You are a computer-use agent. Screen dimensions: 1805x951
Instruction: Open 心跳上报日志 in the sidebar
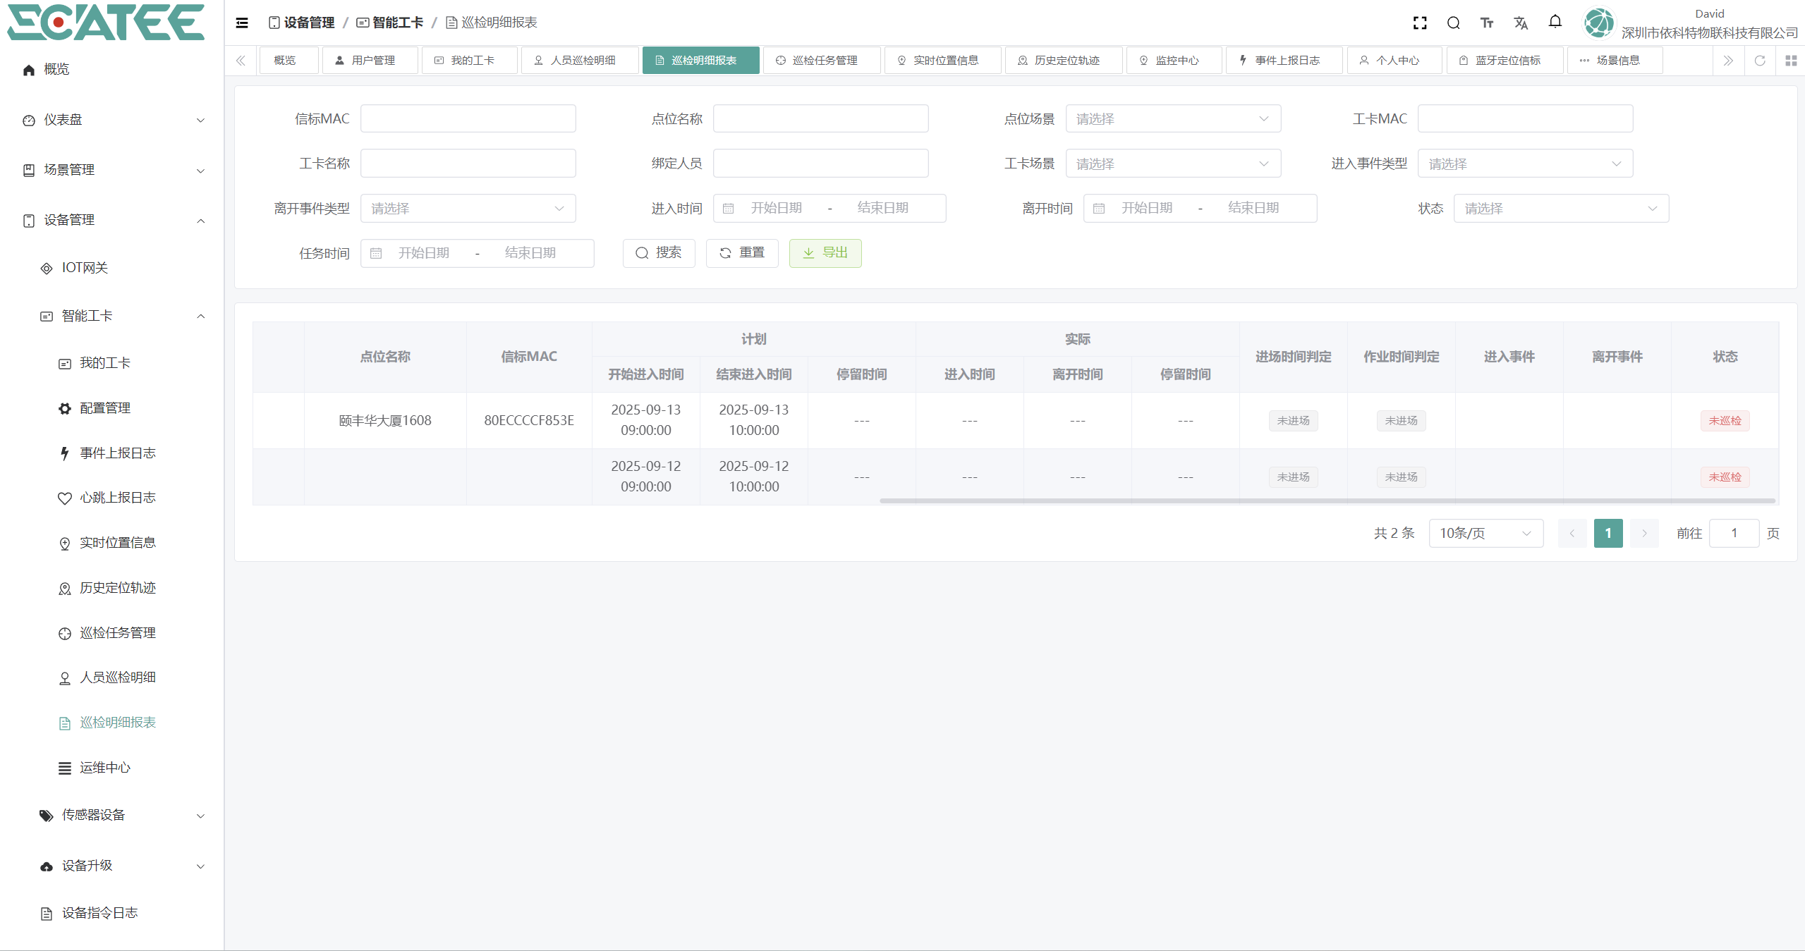(117, 498)
